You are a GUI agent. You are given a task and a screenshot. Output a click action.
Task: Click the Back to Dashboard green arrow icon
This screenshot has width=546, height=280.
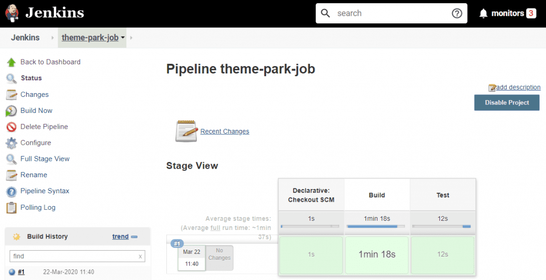[11, 62]
